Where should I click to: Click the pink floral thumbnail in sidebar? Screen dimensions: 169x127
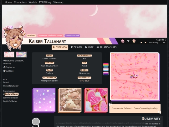[9, 55]
